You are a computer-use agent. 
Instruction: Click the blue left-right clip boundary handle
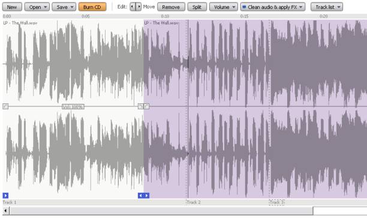[x=143, y=195]
